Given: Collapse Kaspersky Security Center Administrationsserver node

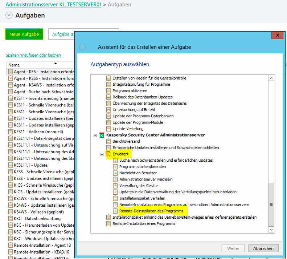Looking at the screenshot, I should point(95,135).
